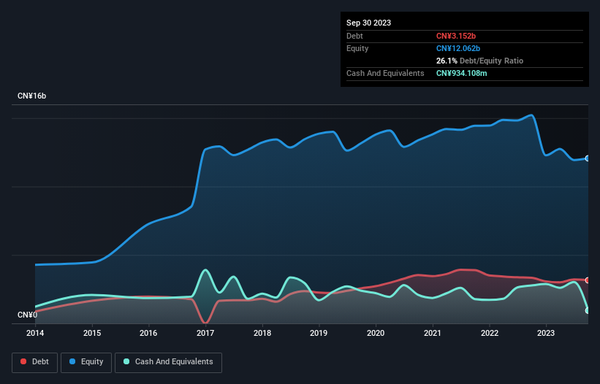600x384 pixels.
Task: Click the CN¥3.152b debt value
Action: 456,36
